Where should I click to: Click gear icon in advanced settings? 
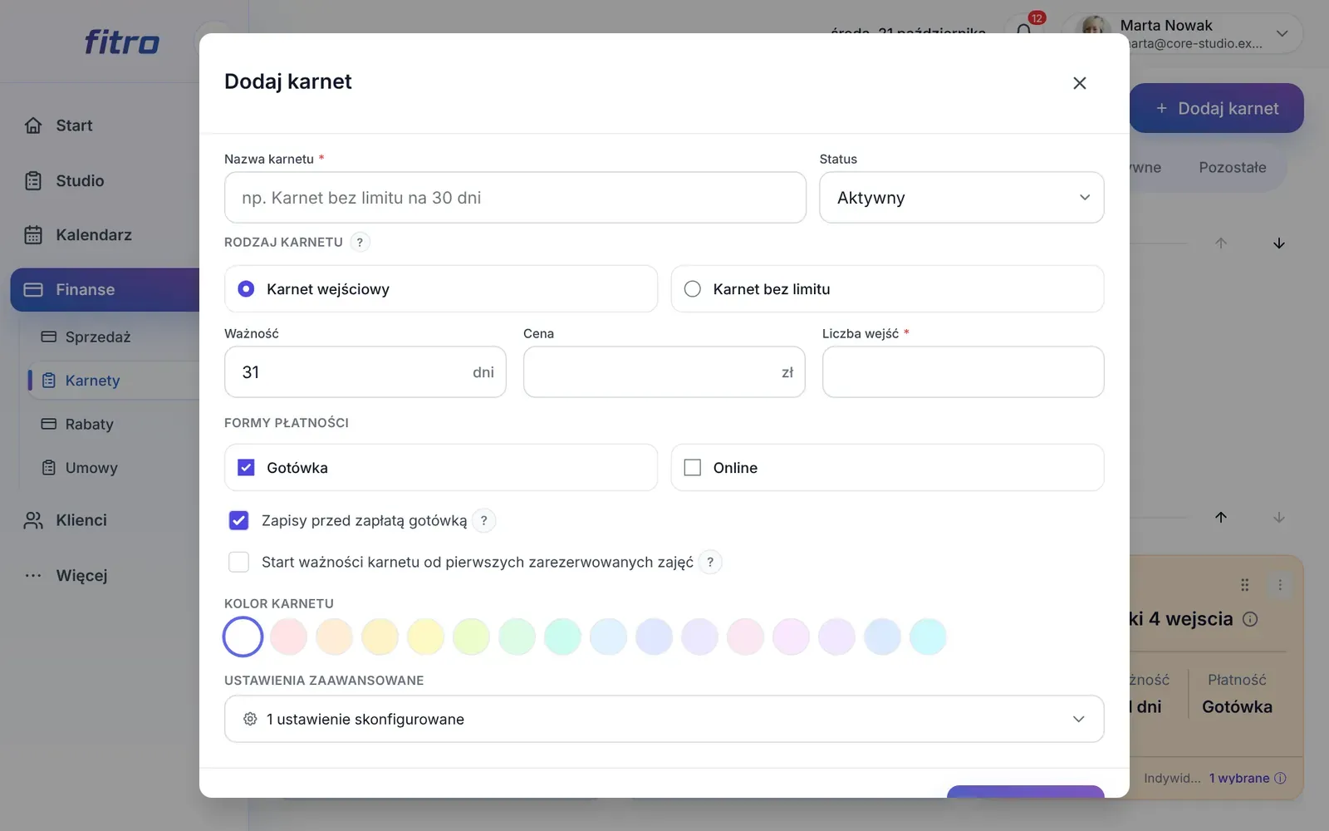click(250, 719)
